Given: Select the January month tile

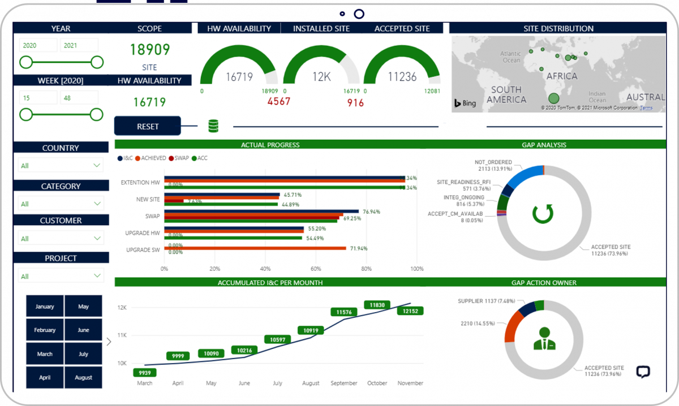Looking at the screenshot, I should pyautogui.click(x=45, y=306).
